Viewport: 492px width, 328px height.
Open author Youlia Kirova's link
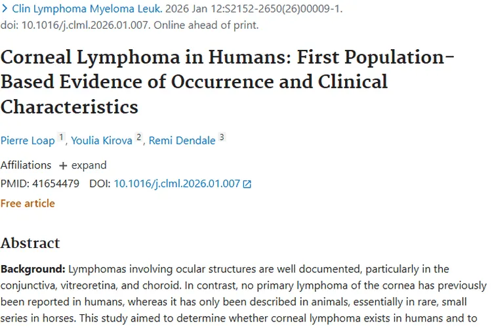point(103,140)
